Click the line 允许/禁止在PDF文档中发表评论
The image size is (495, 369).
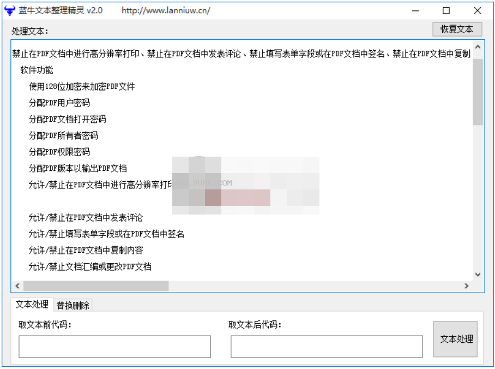tap(86, 218)
